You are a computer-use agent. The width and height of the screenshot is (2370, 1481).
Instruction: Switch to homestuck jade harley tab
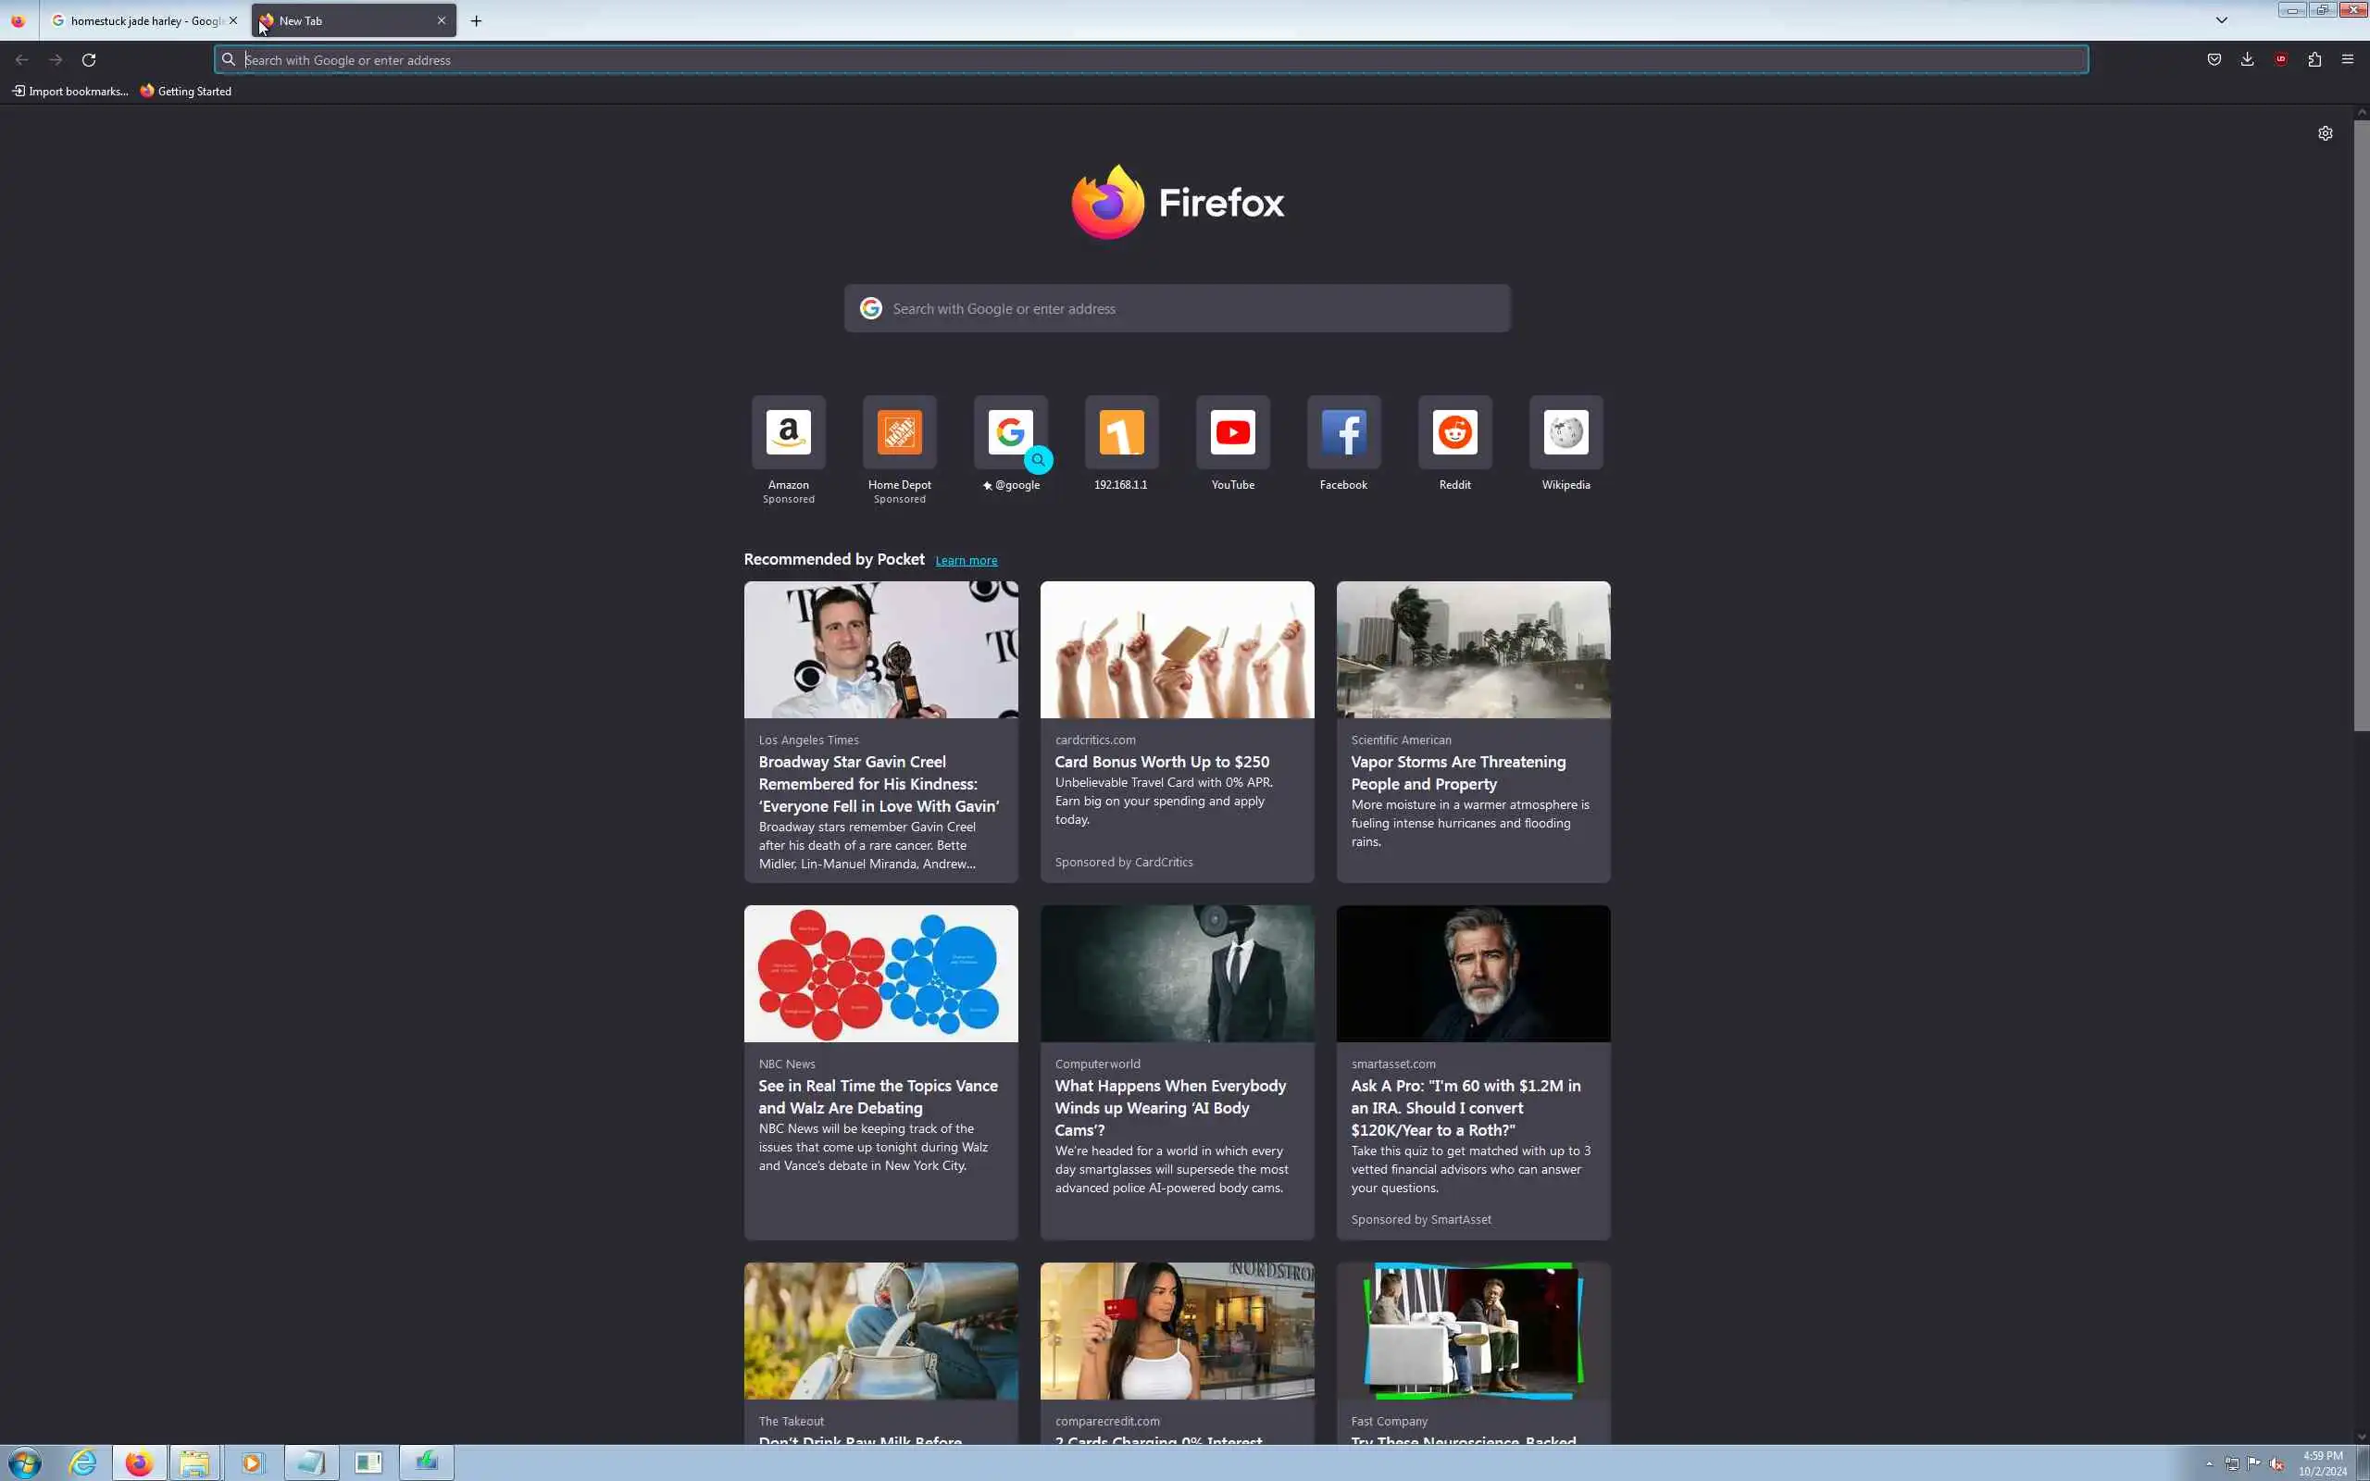pyautogui.click(x=137, y=20)
